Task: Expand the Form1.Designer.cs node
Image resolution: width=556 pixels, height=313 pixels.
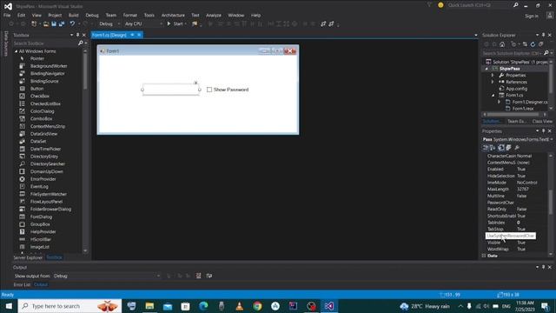Action: pos(499,103)
